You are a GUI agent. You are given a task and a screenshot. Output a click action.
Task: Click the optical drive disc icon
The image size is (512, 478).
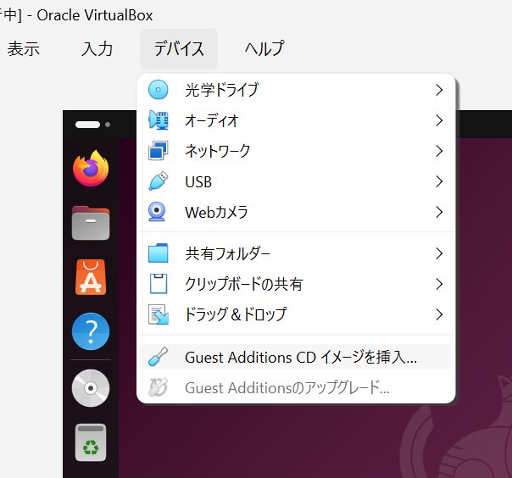point(158,90)
